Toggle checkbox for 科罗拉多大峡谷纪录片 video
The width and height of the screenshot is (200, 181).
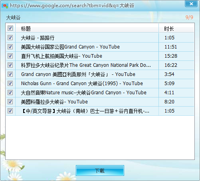[10, 65]
